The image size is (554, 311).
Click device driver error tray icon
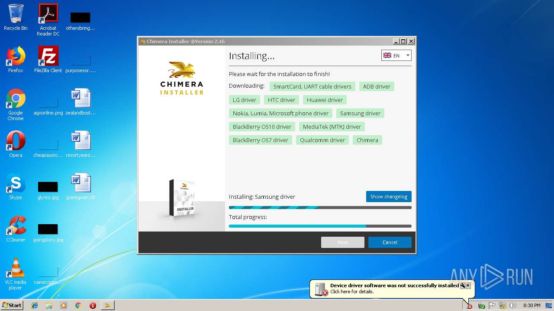pyautogui.click(x=470, y=306)
